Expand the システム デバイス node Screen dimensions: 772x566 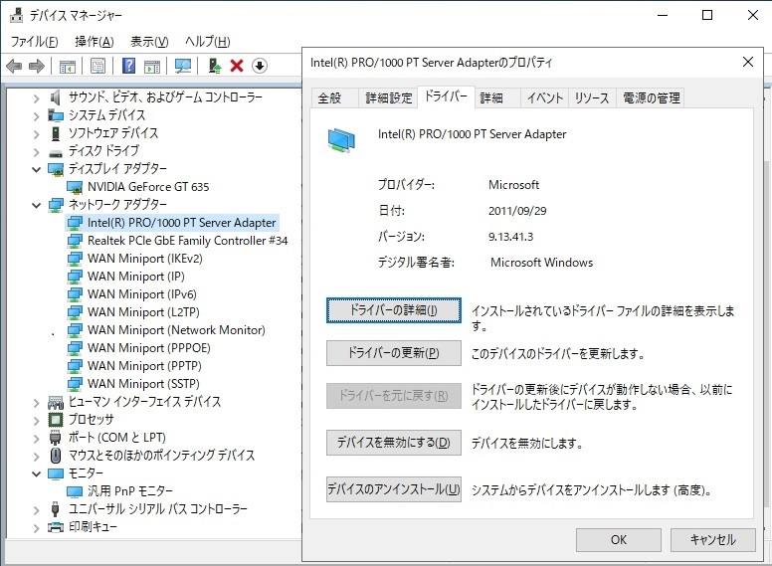(x=36, y=115)
